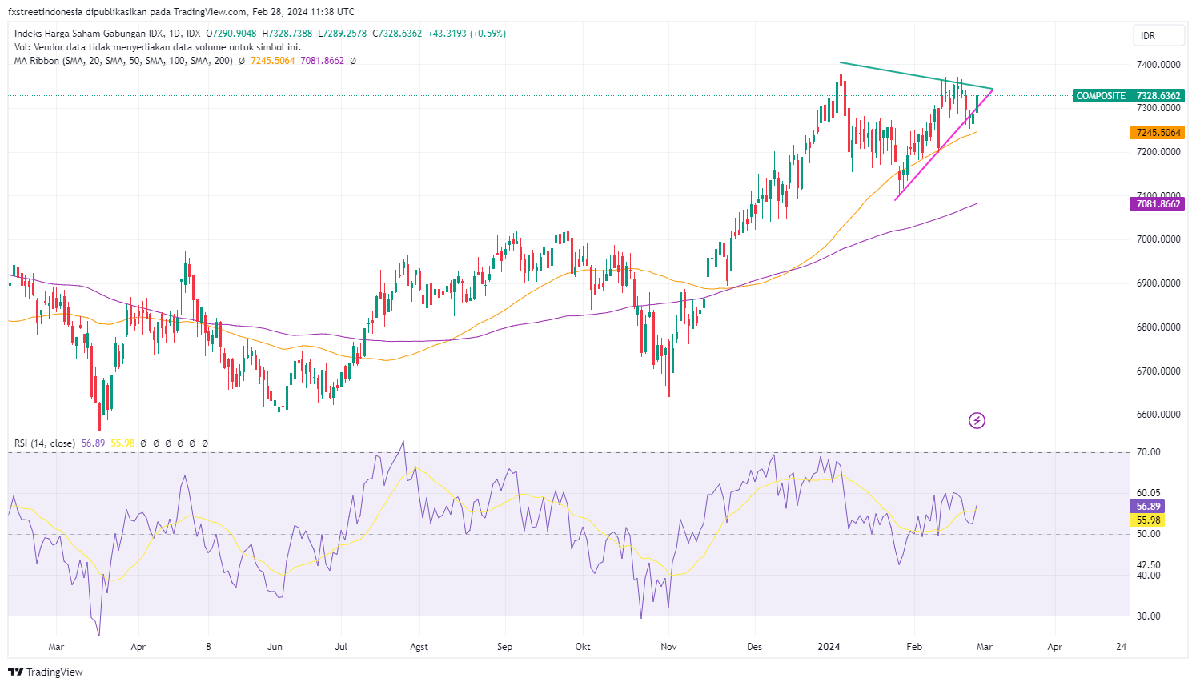Click the yellow 55.98 tag on RSI axis

[1149, 520]
